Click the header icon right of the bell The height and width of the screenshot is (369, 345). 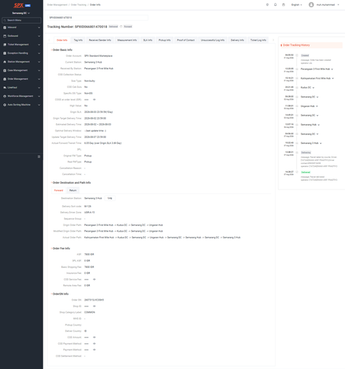(283, 4)
